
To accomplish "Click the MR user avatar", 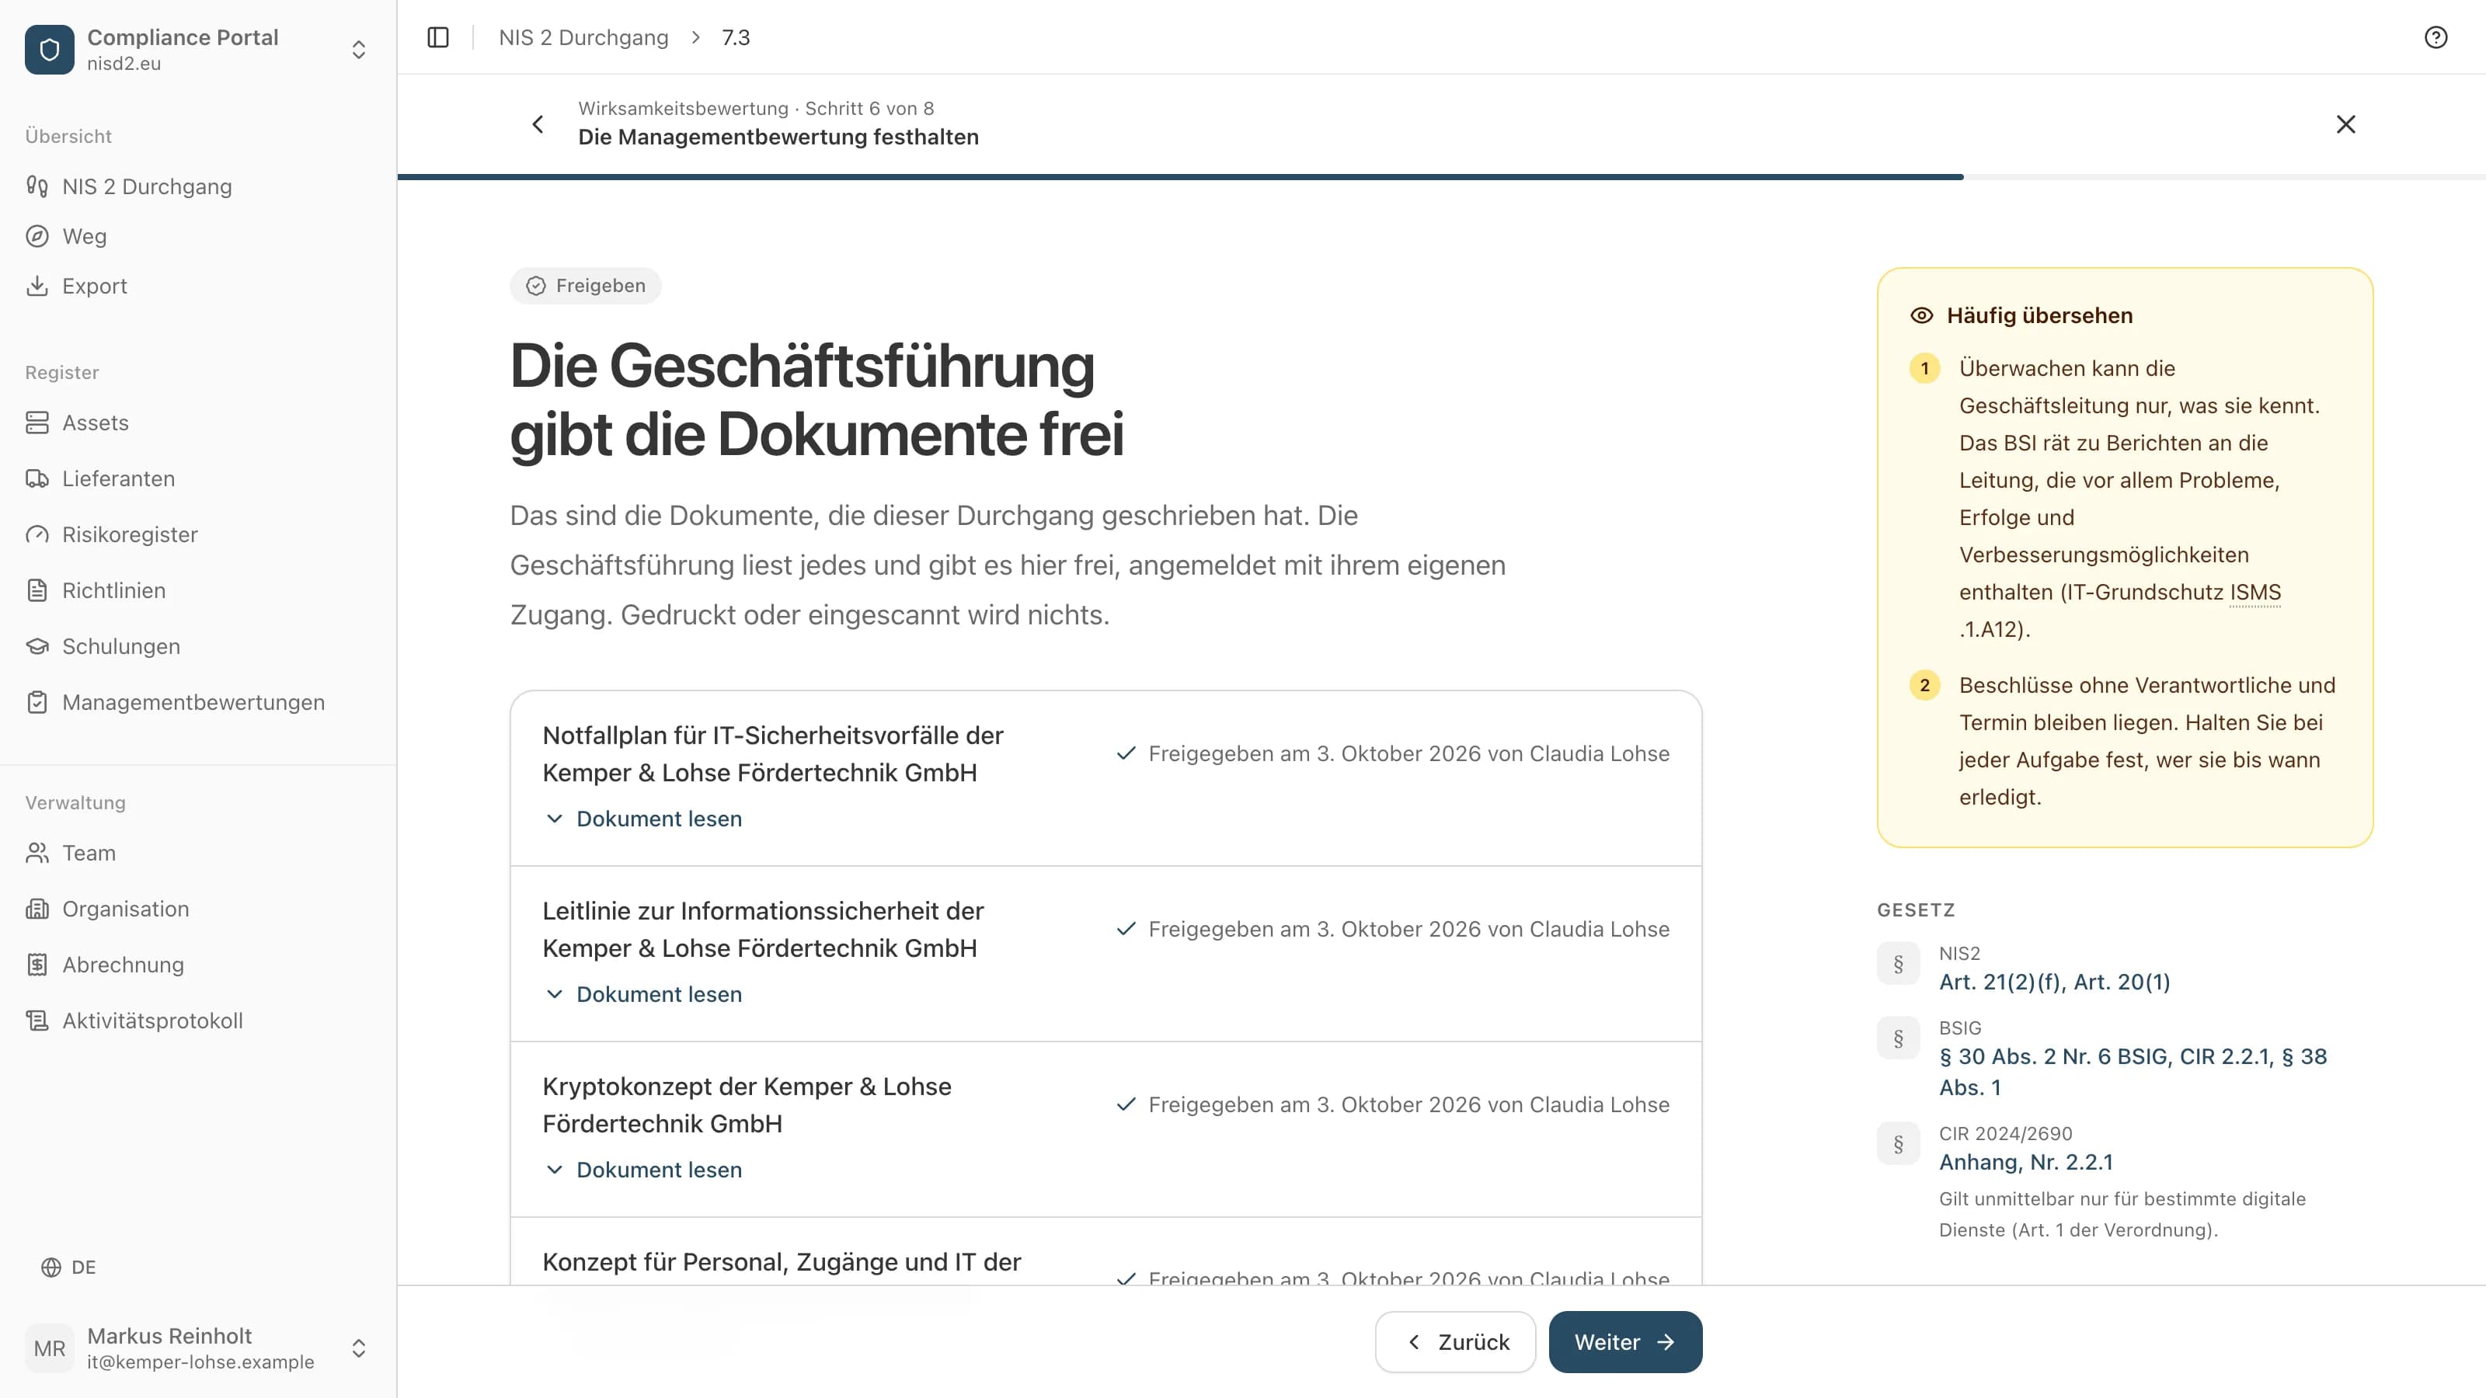I will pos(49,1348).
